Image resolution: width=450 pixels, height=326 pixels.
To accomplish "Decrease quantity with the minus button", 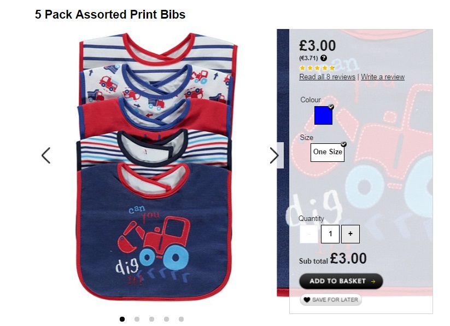I will click(309, 234).
